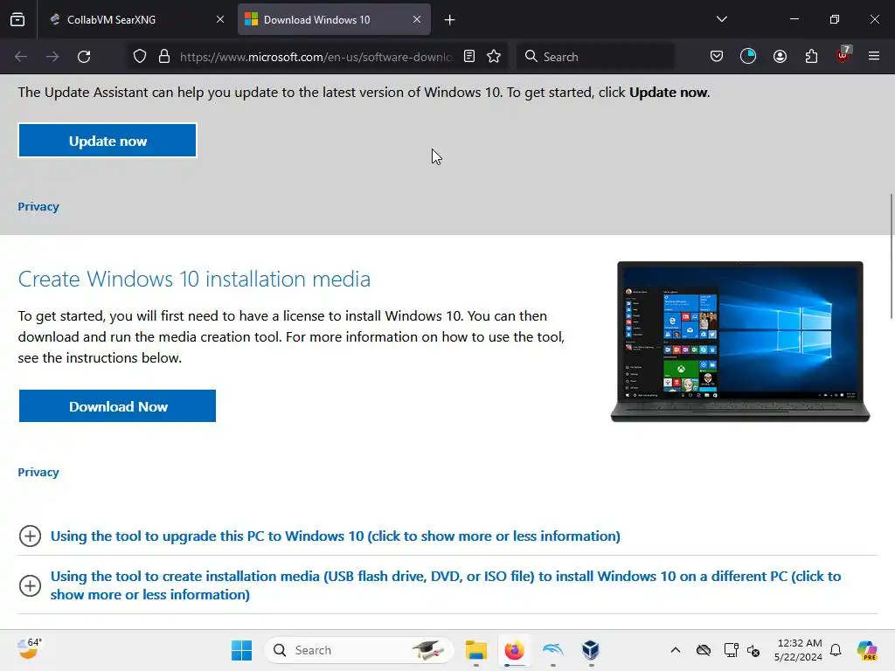
Task: Open File Explorer from taskbar
Action: point(476,650)
